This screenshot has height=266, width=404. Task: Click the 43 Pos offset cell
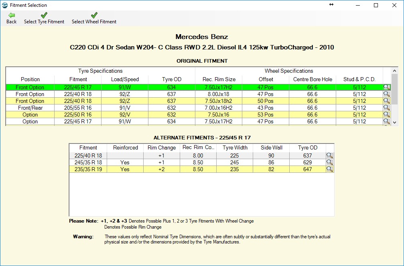point(266,108)
